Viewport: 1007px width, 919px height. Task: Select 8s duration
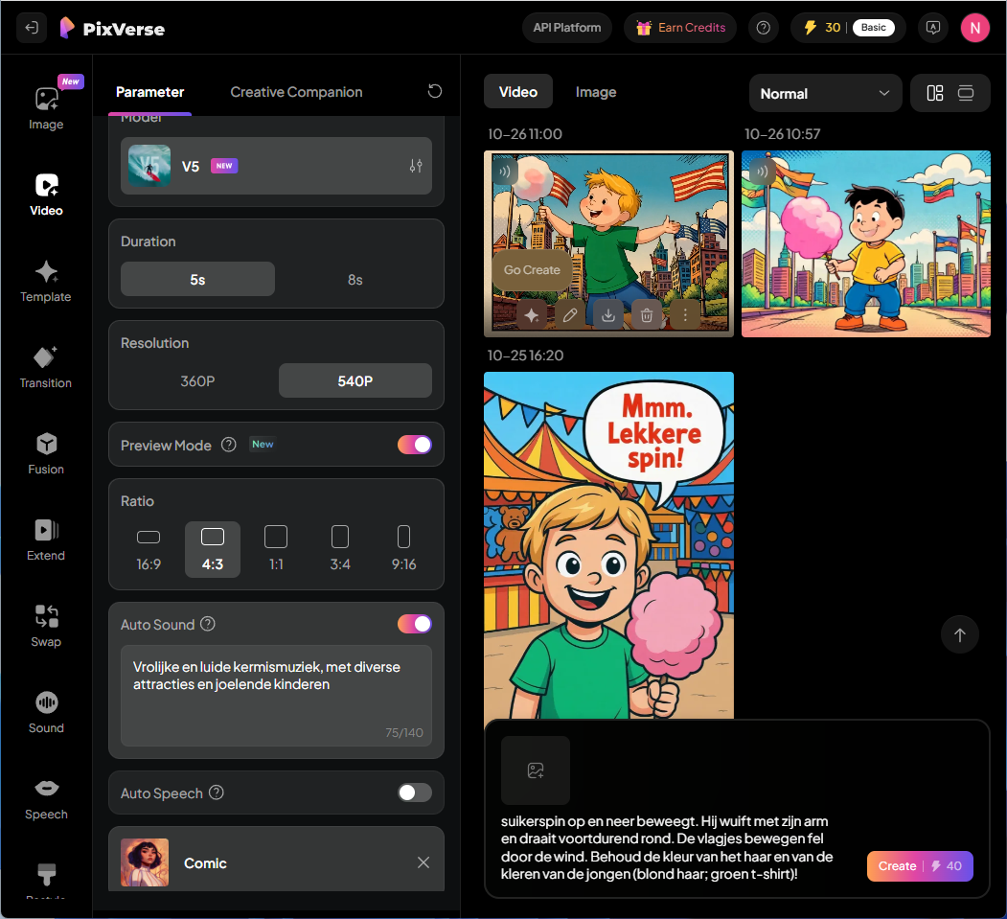[355, 280]
